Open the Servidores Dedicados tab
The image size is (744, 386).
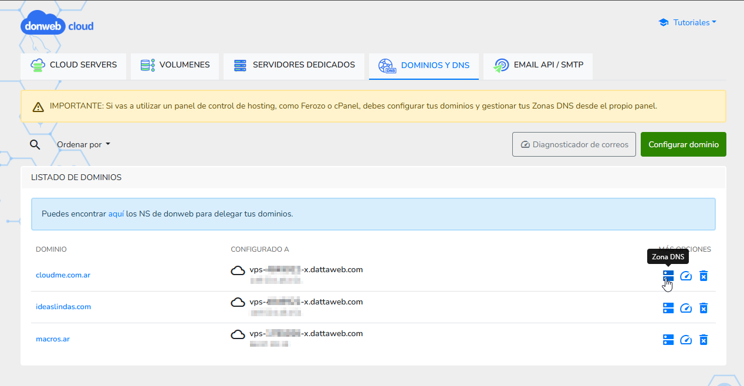(x=294, y=66)
